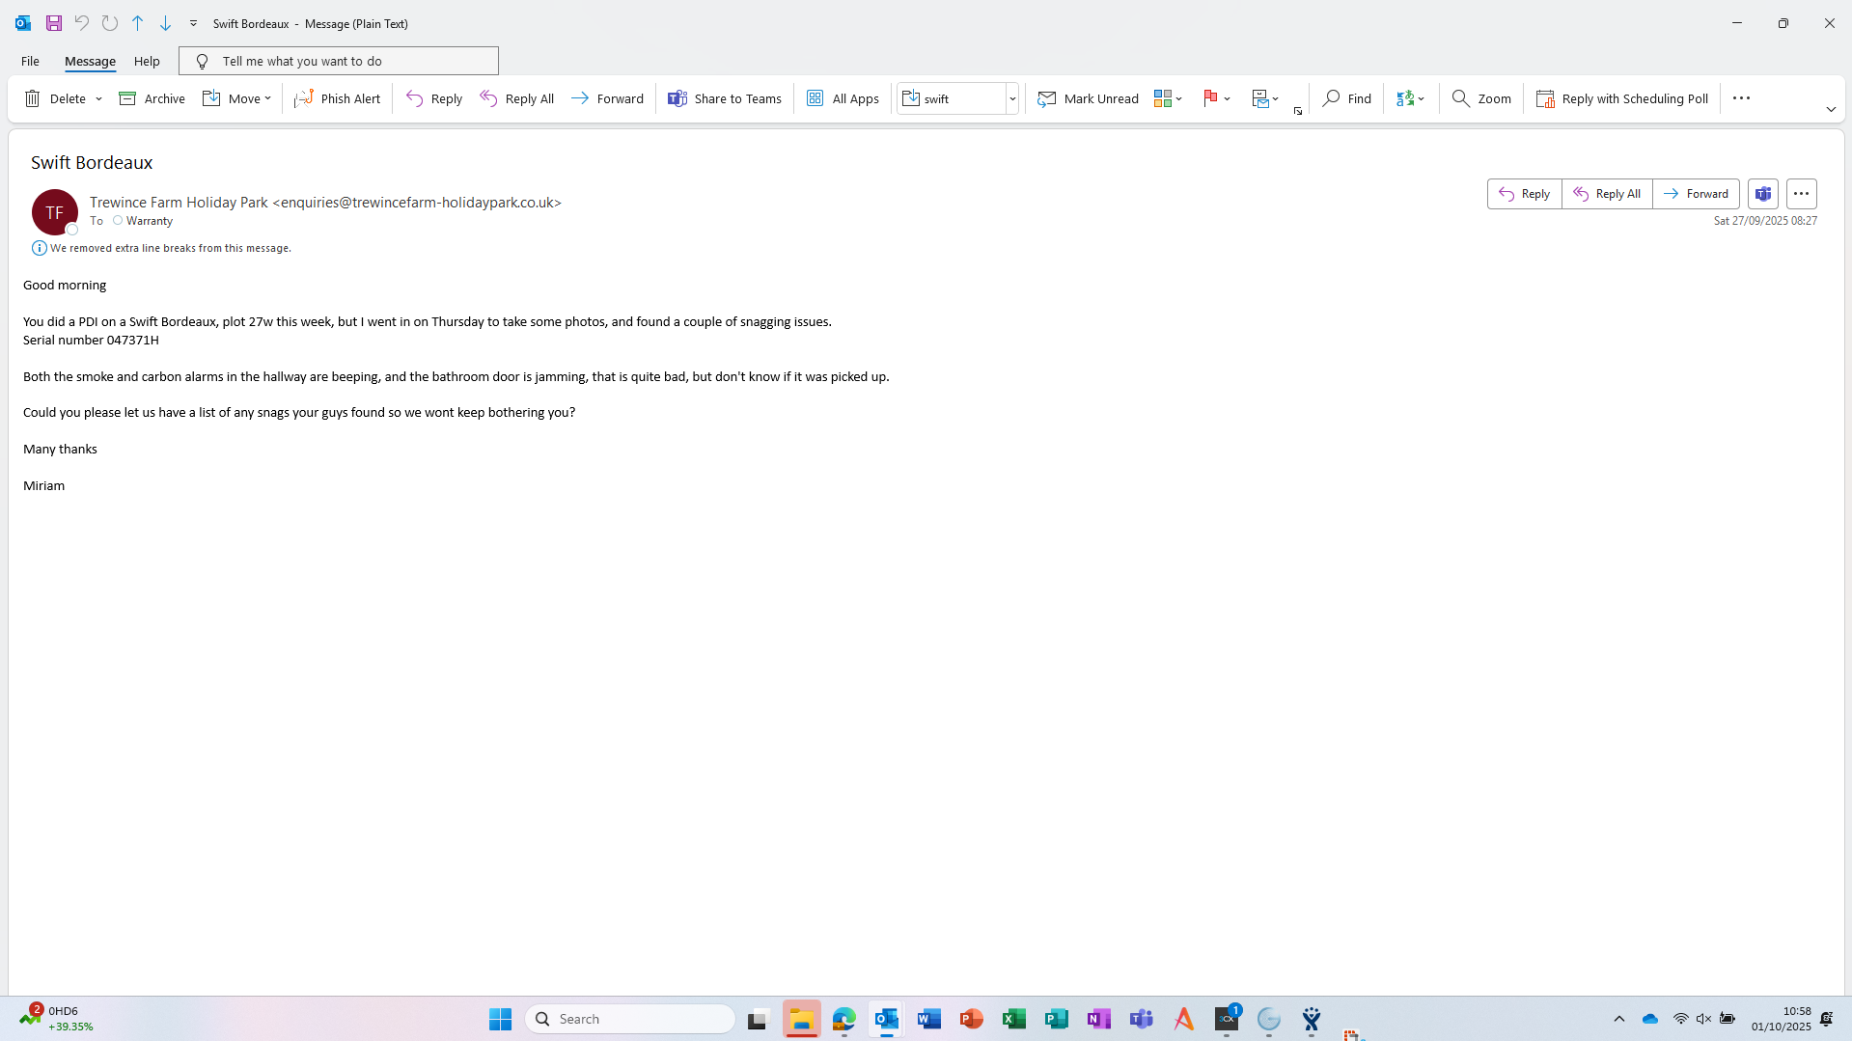Archive this message
The height and width of the screenshot is (1041, 1852).
pos(152,98)
